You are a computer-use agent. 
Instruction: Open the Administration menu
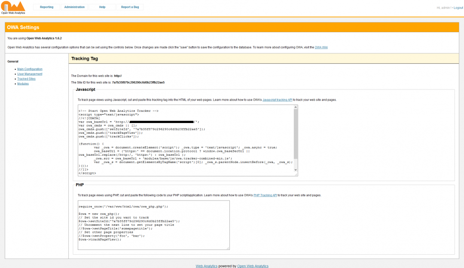(74, 7)
